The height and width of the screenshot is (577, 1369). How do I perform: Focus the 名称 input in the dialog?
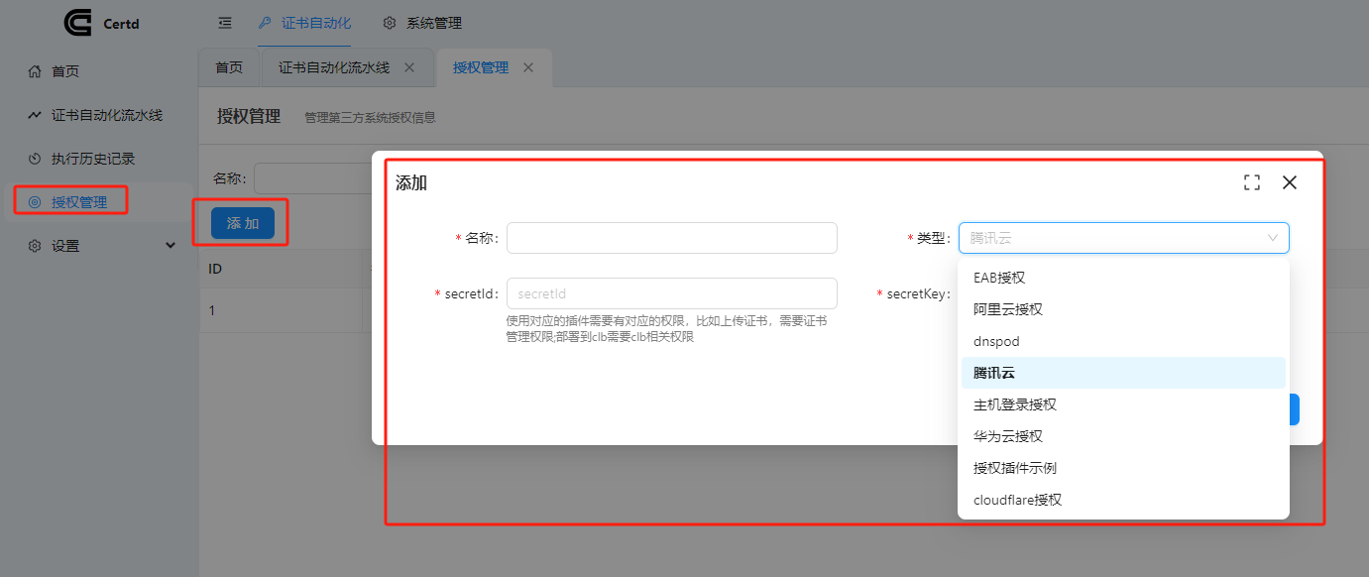tap(672, 238)
